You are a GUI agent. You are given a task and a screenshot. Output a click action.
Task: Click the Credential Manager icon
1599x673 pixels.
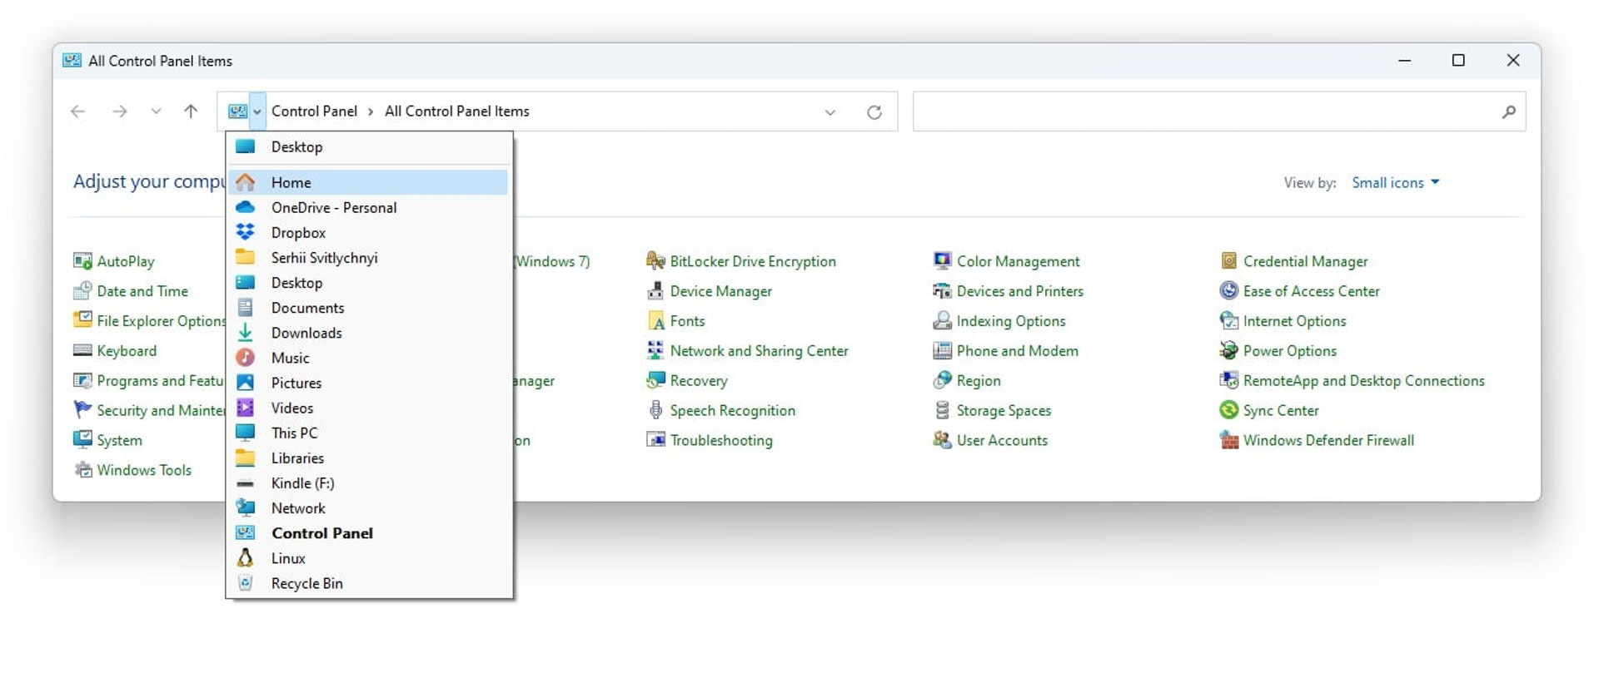click(x=1228, y=261)
